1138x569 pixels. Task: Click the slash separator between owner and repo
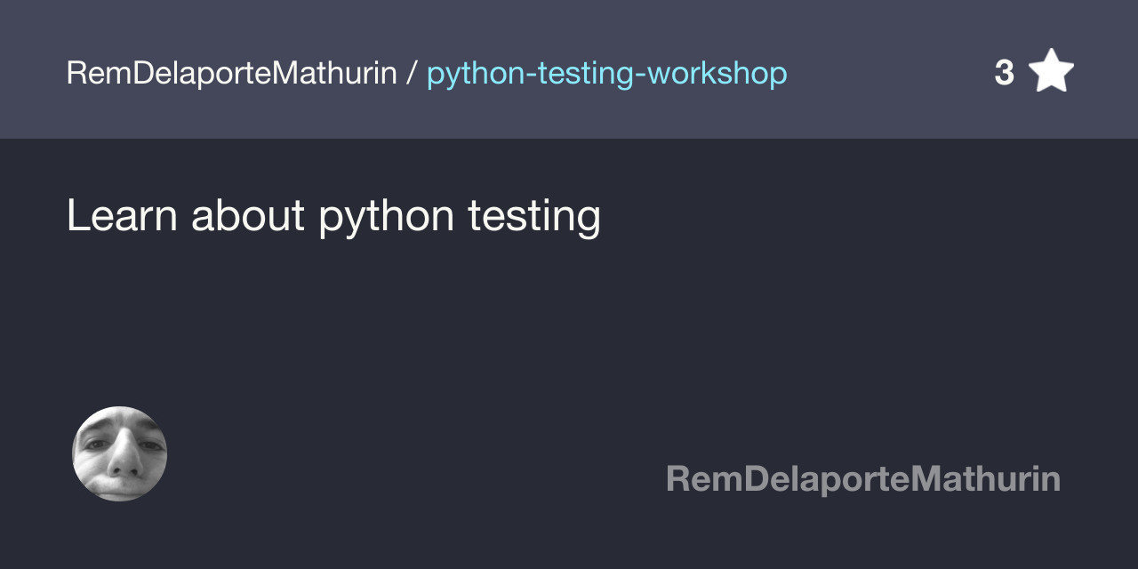[x=412, y=74]
